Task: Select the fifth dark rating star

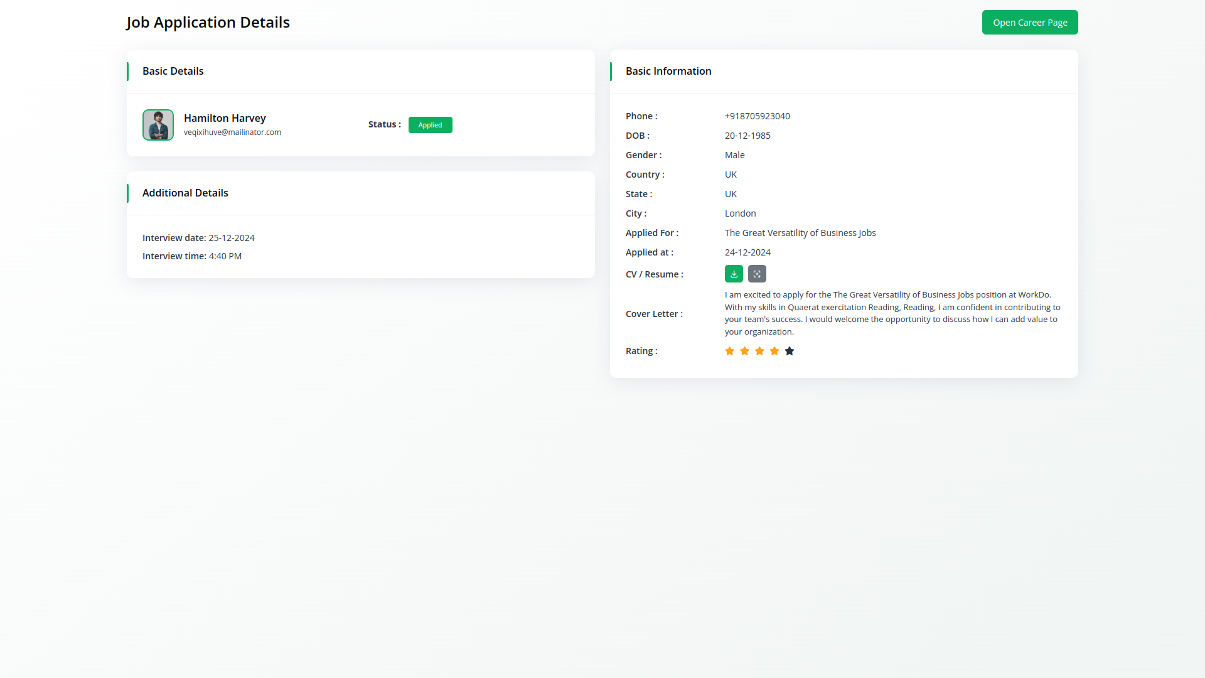Action: point(790,351)
